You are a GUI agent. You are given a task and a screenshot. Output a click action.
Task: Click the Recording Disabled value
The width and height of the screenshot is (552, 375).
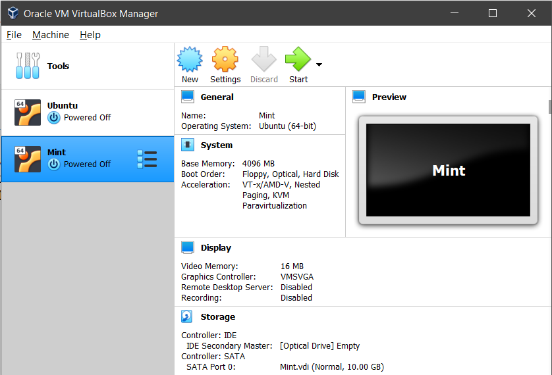(x=296, y=298)
